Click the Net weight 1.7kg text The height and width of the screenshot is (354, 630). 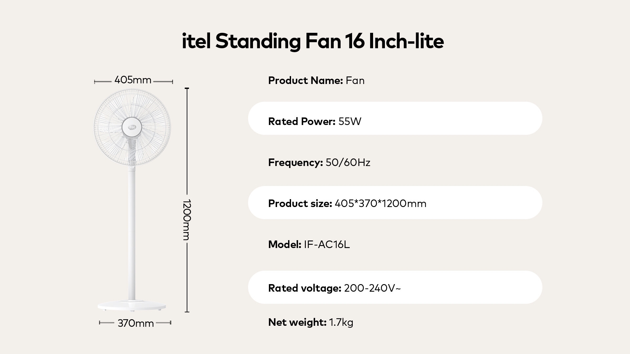point(311,322)
